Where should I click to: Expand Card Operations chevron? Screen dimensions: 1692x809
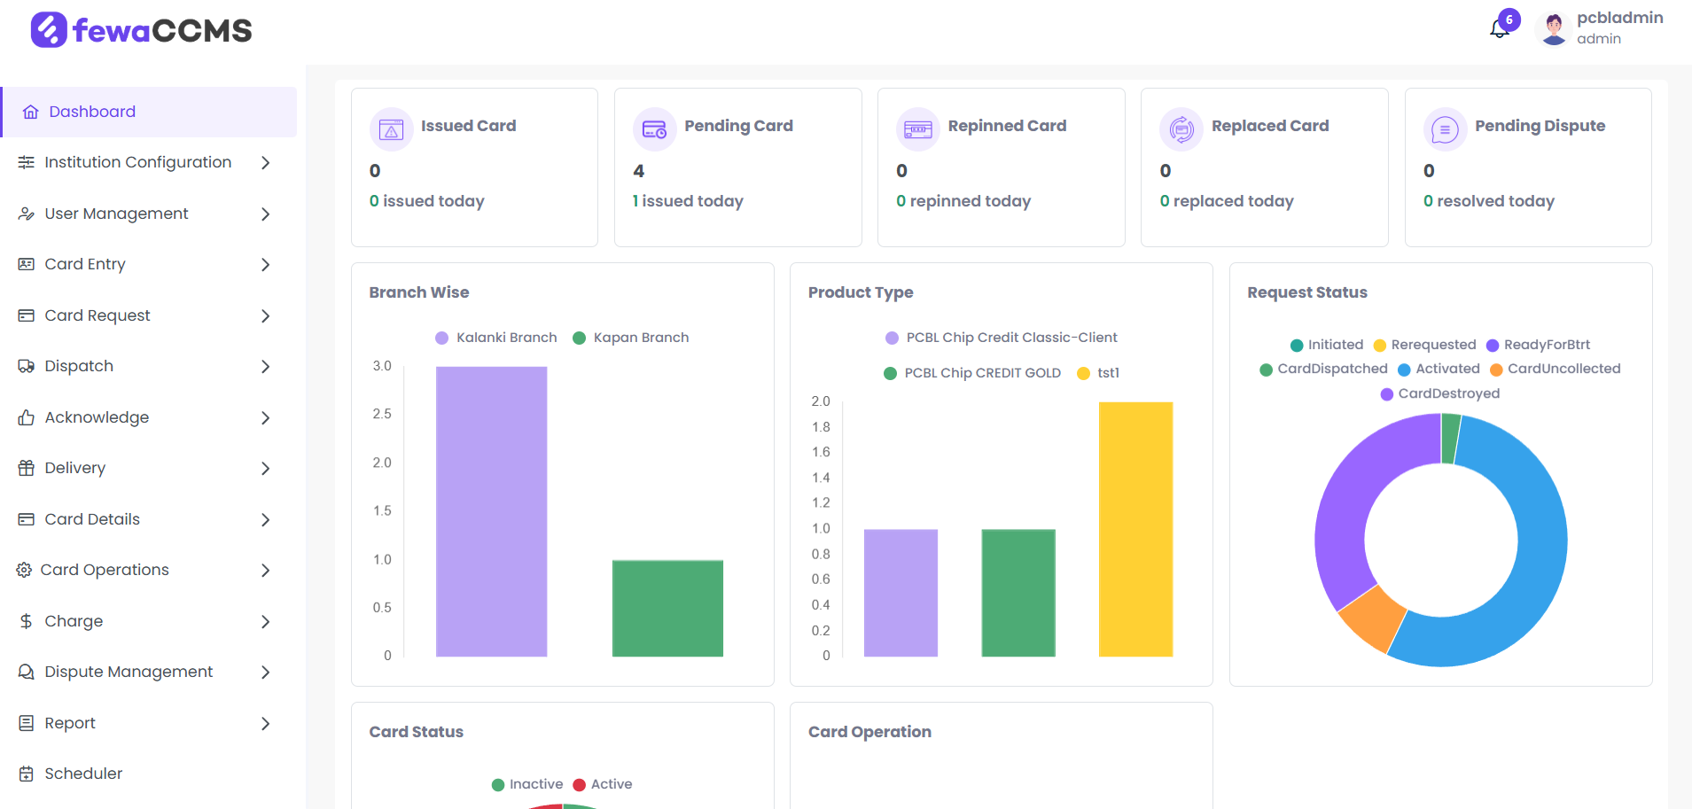pos(265,570)
